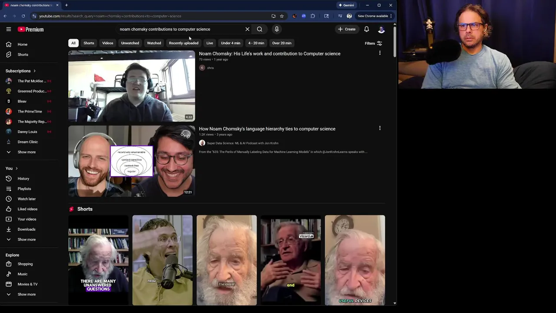Screen dimensions: 556x313
Task: Go back in Chrome browser
Action: [x=5, y=16]
